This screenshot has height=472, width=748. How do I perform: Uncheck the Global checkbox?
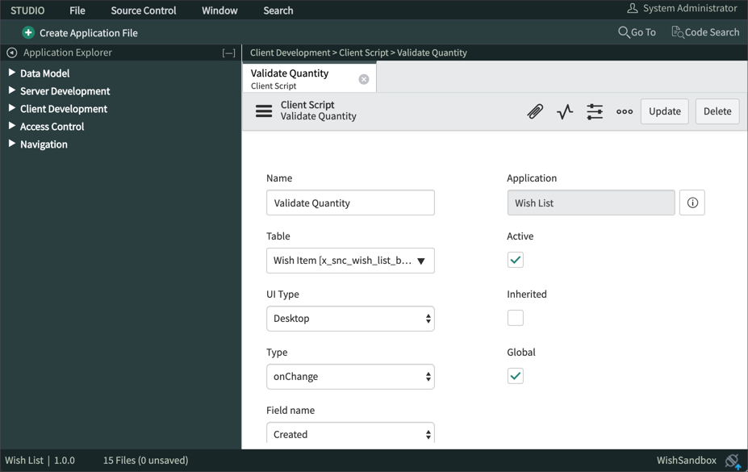(x=515, y=376)
